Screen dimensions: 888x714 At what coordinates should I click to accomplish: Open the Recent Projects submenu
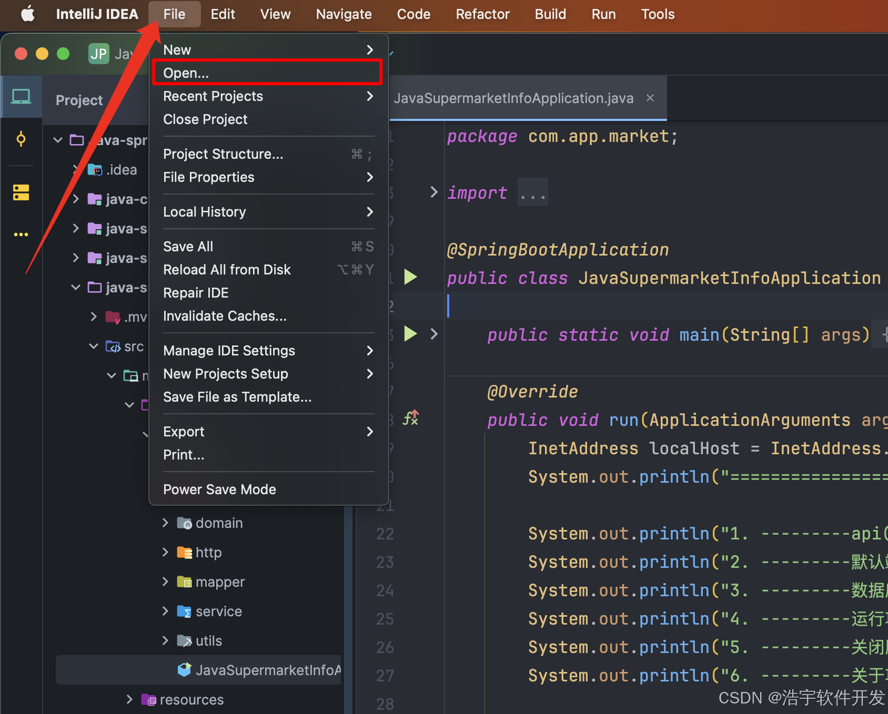click(269, 96)
